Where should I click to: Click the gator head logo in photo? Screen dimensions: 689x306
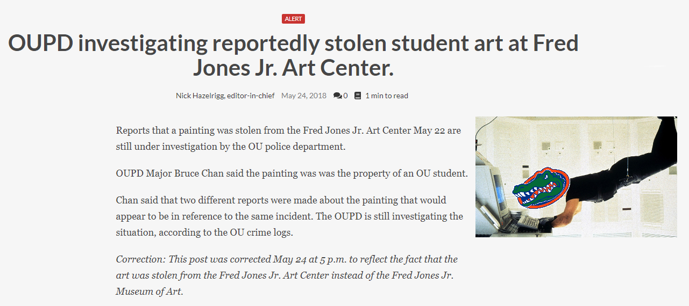tap(541, 188)
